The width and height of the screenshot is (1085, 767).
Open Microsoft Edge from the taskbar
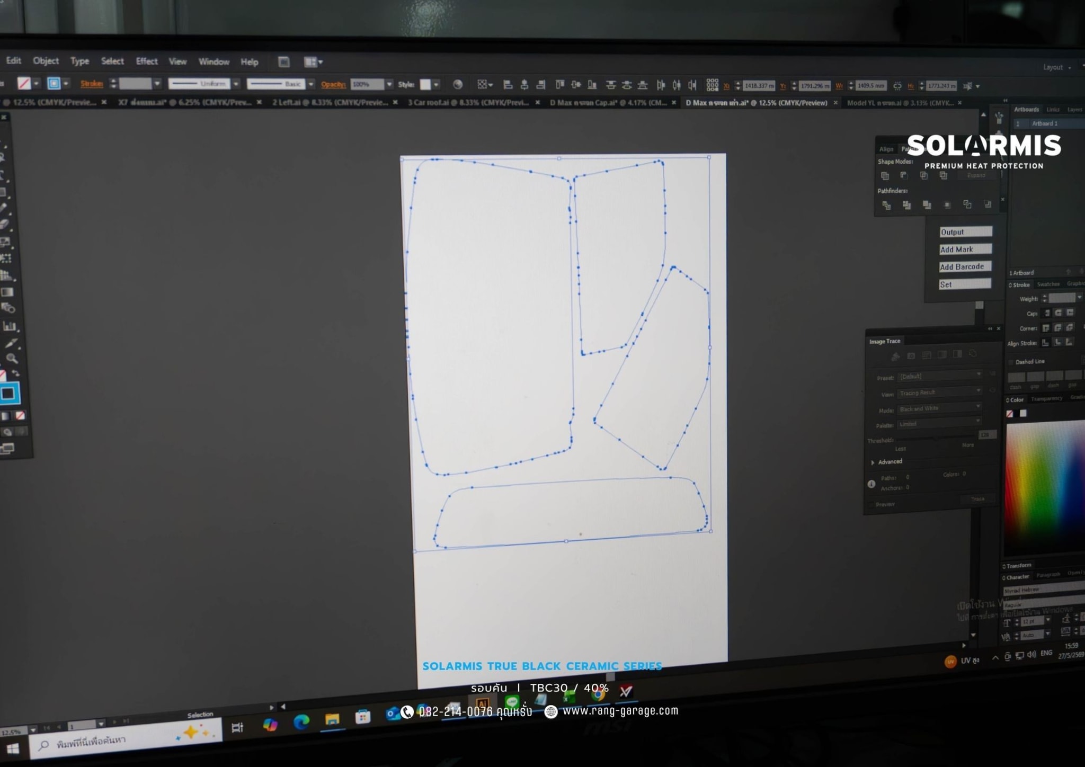301,721
